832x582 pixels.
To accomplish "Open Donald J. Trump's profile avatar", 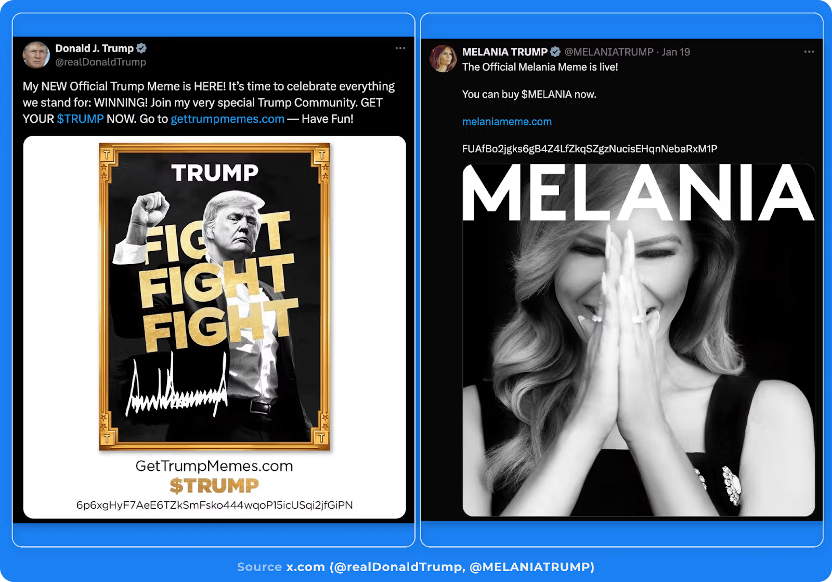I will (36, 55).
